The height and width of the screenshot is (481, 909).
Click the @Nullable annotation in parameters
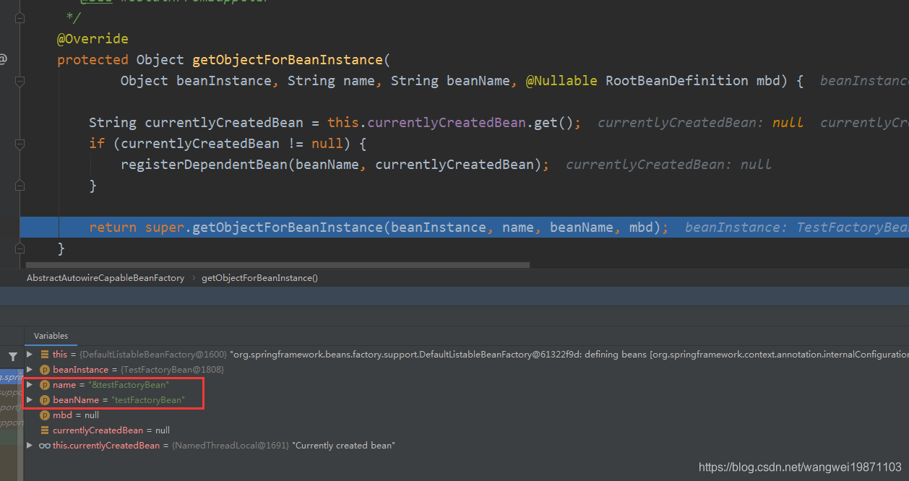click(561, 81)
